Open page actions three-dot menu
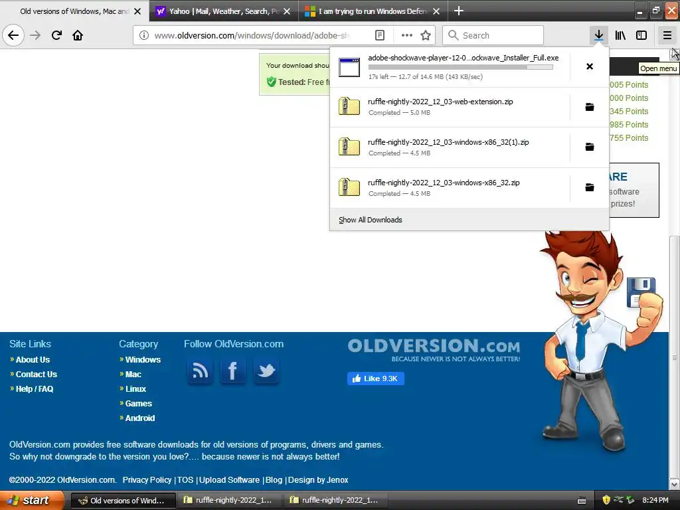This screenshot has height=510, width=680. pos(407,35)
